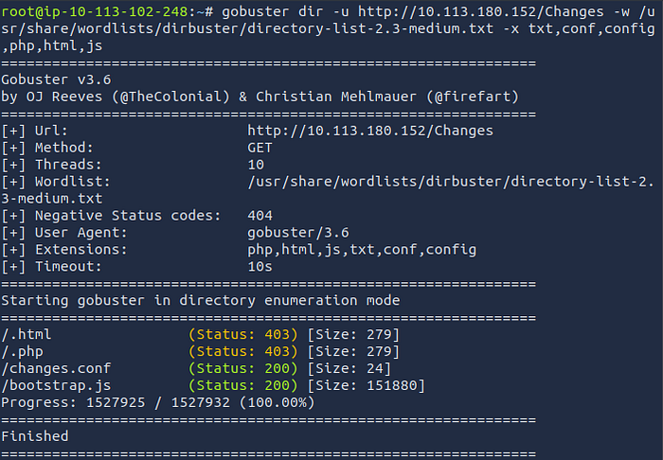
Task: Click the Status: 200 label for changes.conf
Action: [x=243, y=368]
